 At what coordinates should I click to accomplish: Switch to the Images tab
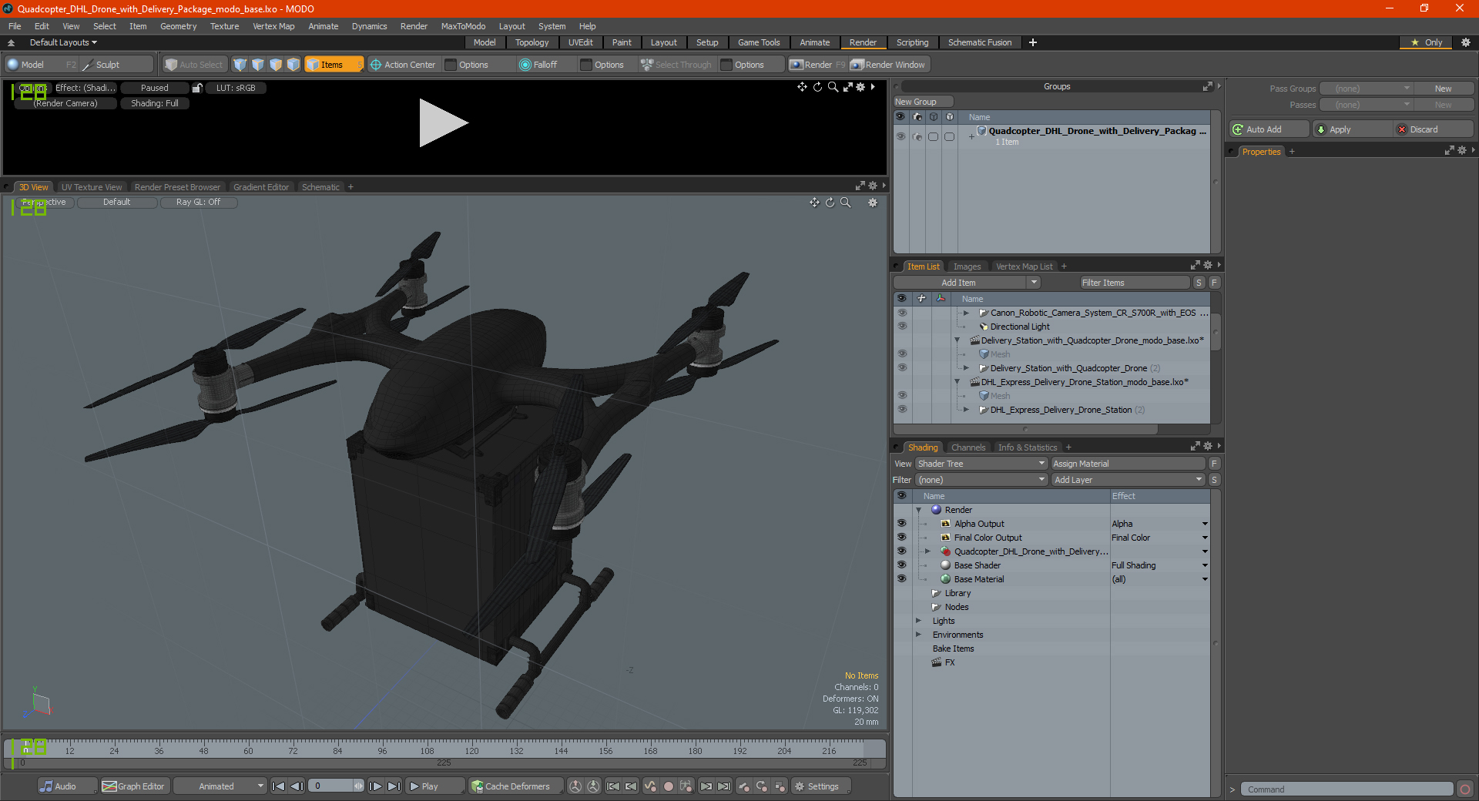tap(967, 266)
